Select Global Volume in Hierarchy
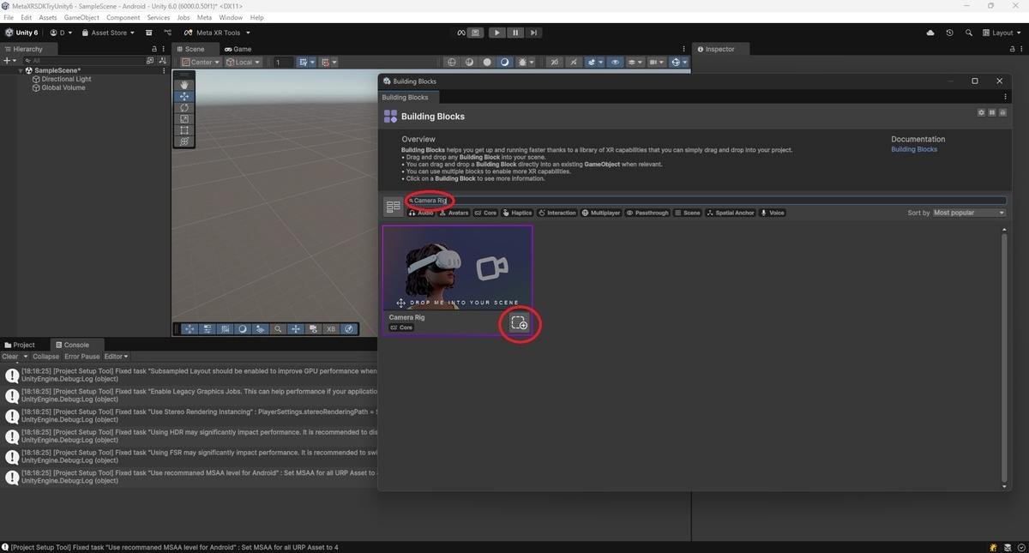The width and height of the screenshot is (1029, 553). 63,87
